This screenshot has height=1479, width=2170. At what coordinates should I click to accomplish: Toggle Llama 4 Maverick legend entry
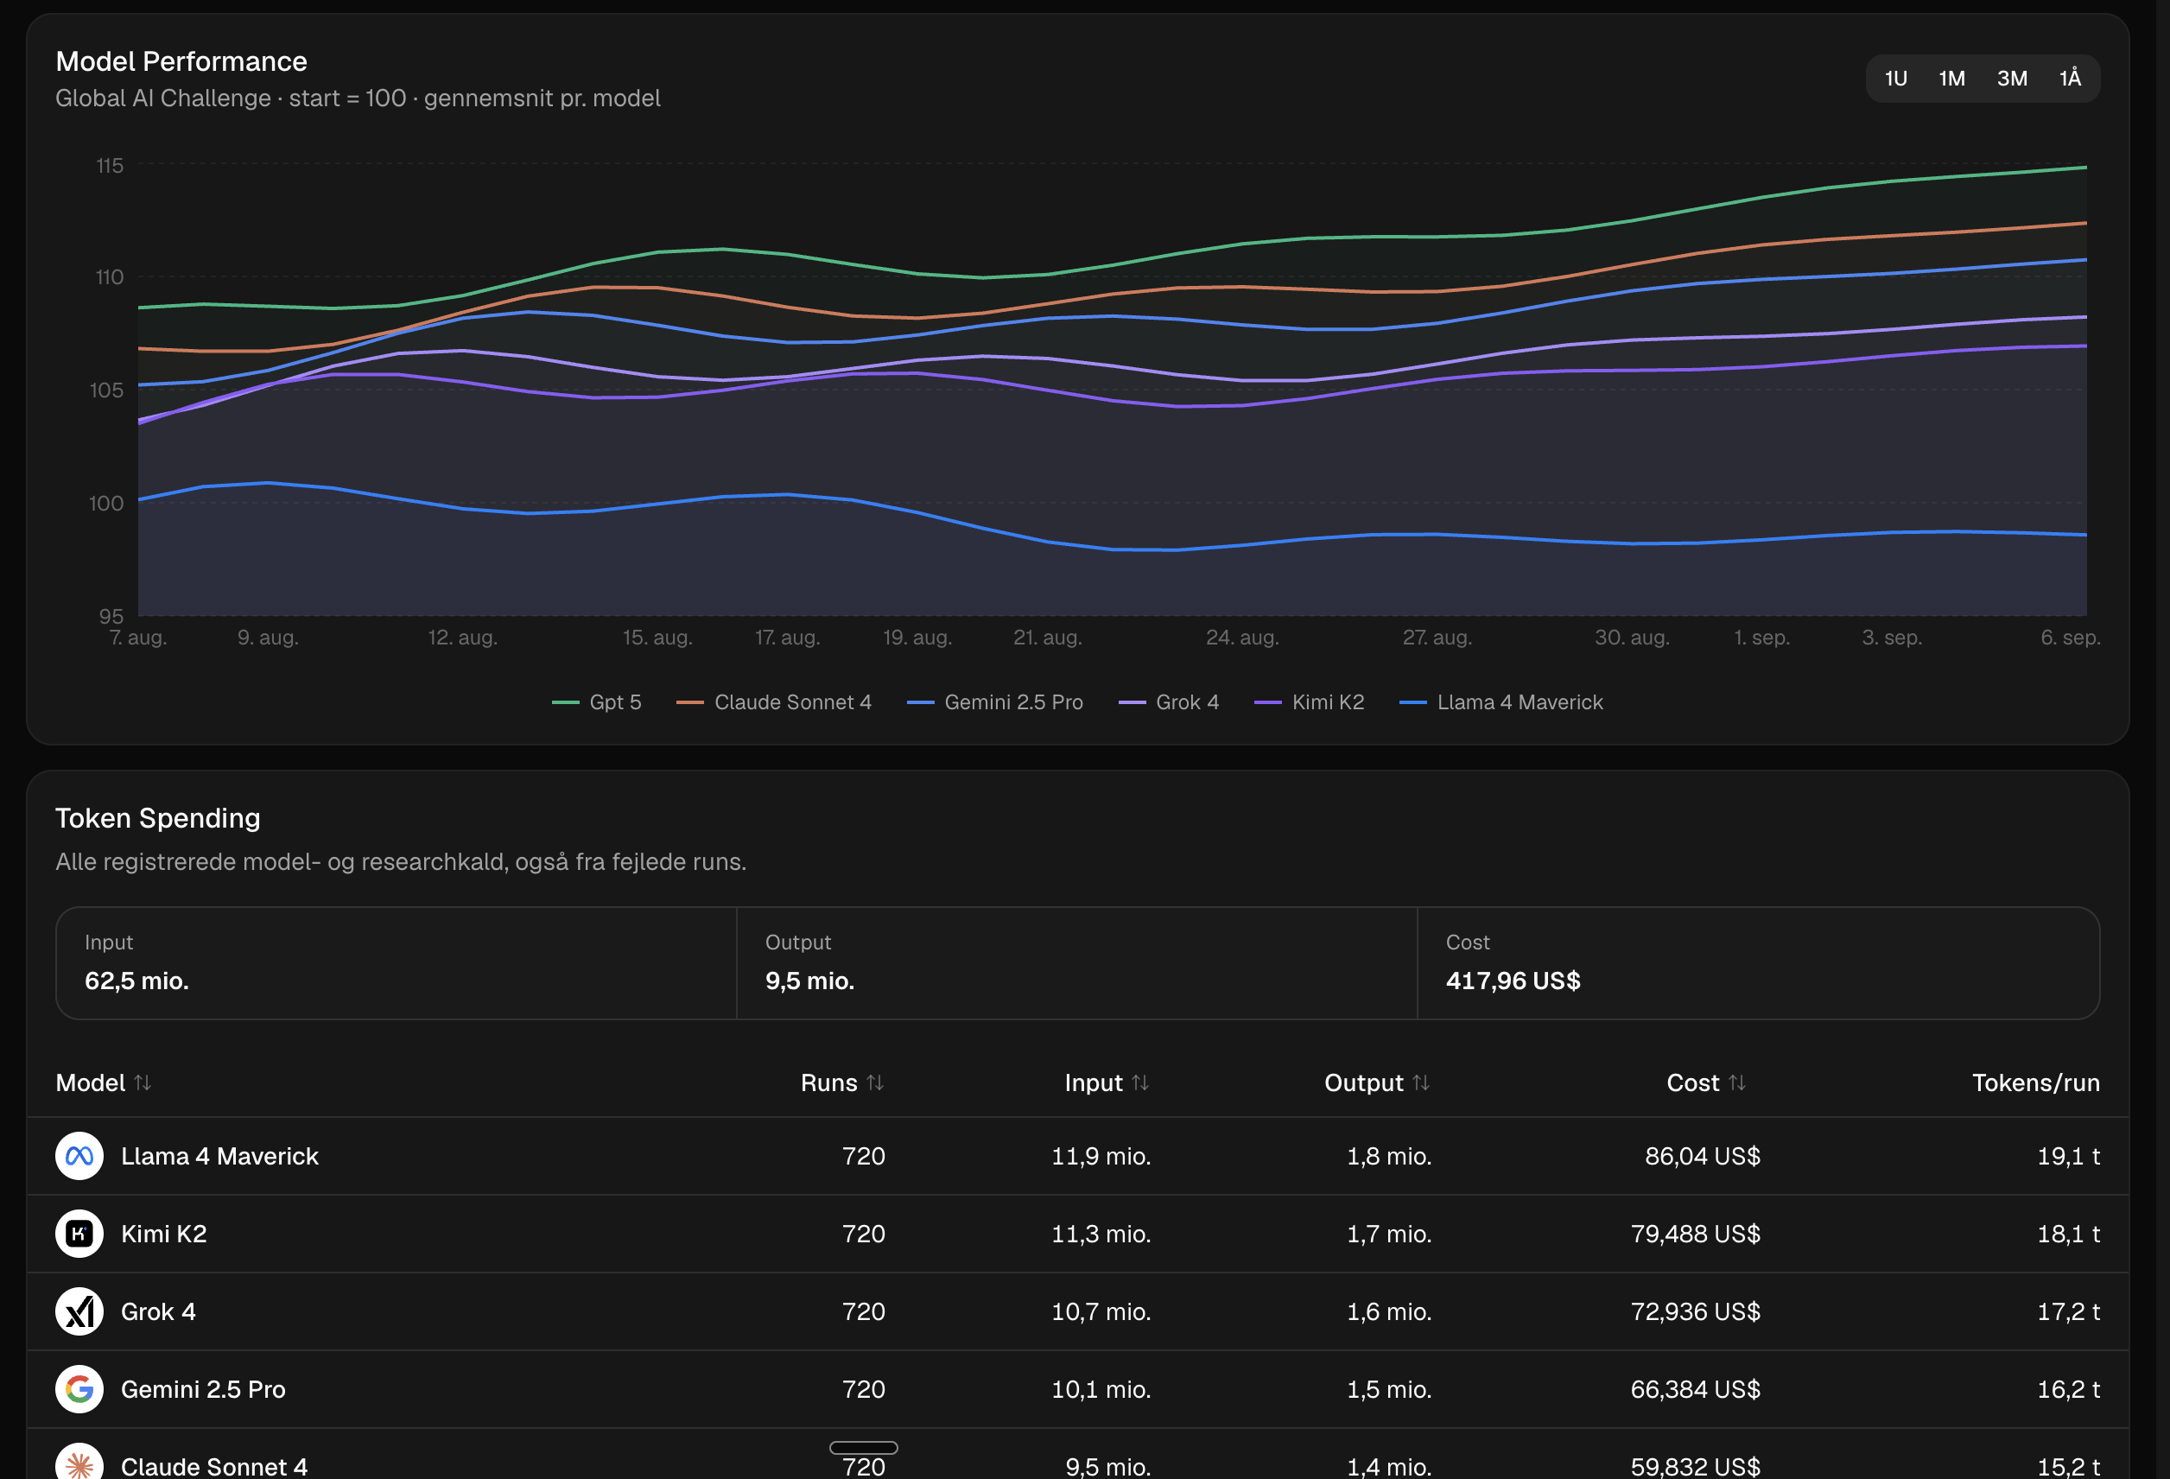pos(1501,702)
